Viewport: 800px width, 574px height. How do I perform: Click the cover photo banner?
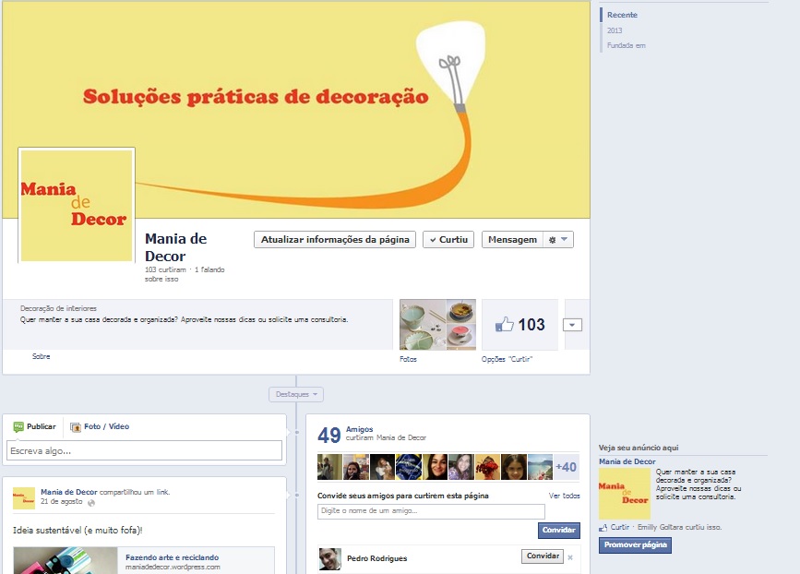click(x=296, y=110)
